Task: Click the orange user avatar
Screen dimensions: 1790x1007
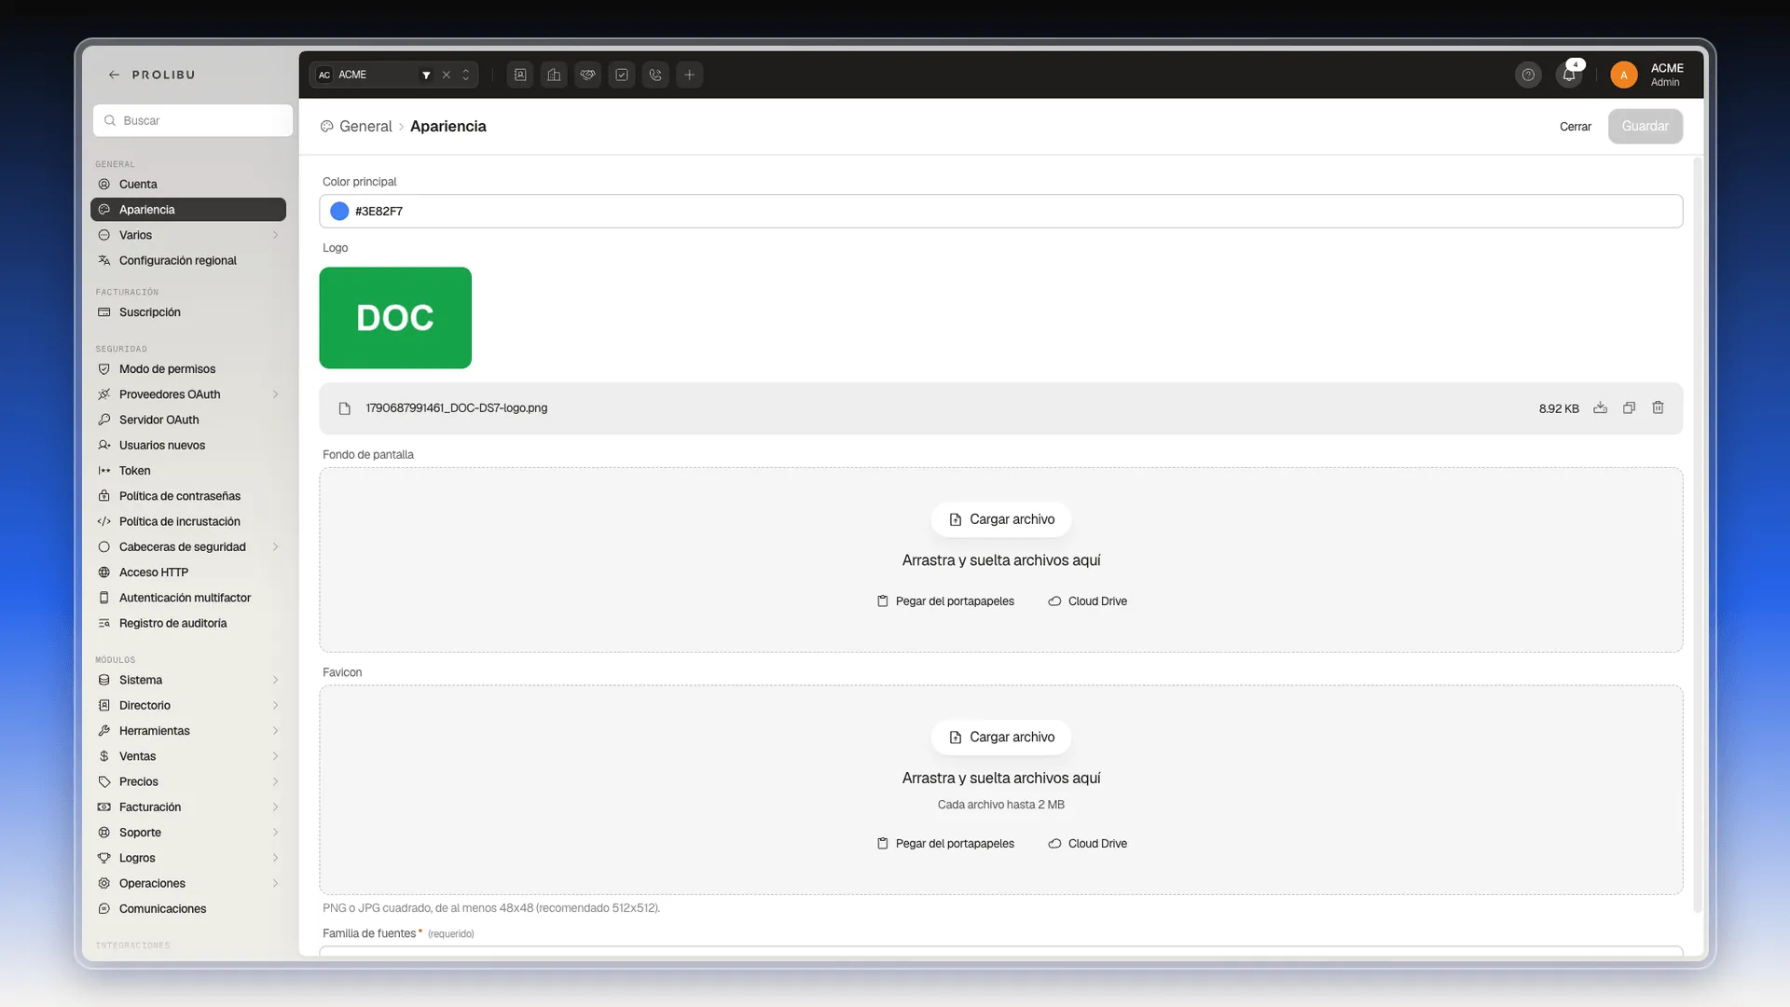Action: click(x=1624, y=75)
